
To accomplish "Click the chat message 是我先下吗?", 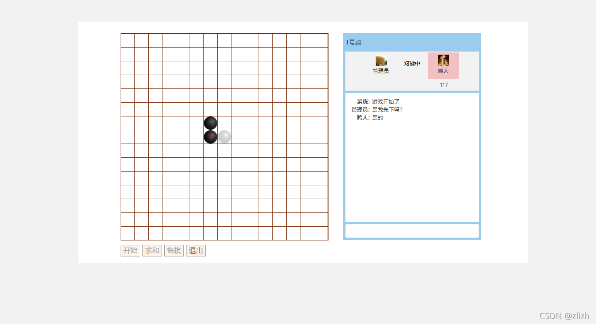I will point(387,110).
